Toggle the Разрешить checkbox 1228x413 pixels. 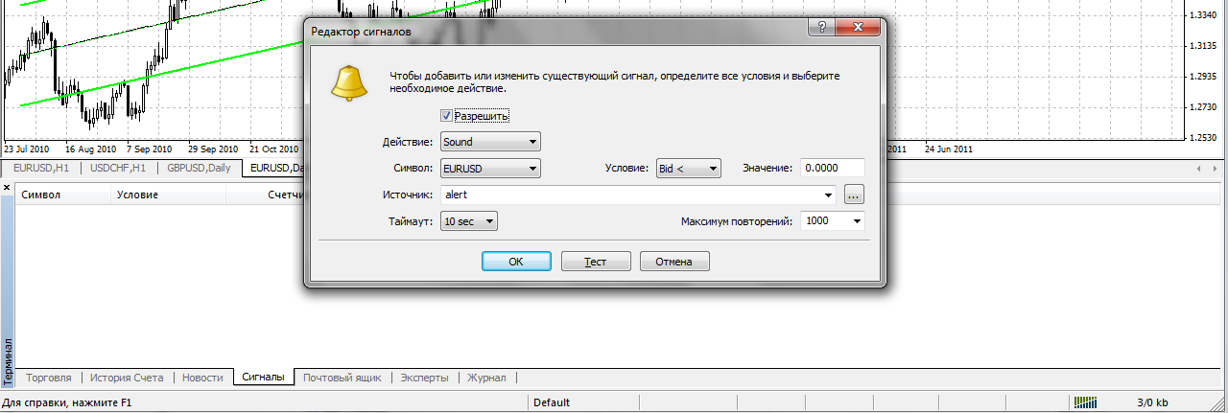pos(446,116)
